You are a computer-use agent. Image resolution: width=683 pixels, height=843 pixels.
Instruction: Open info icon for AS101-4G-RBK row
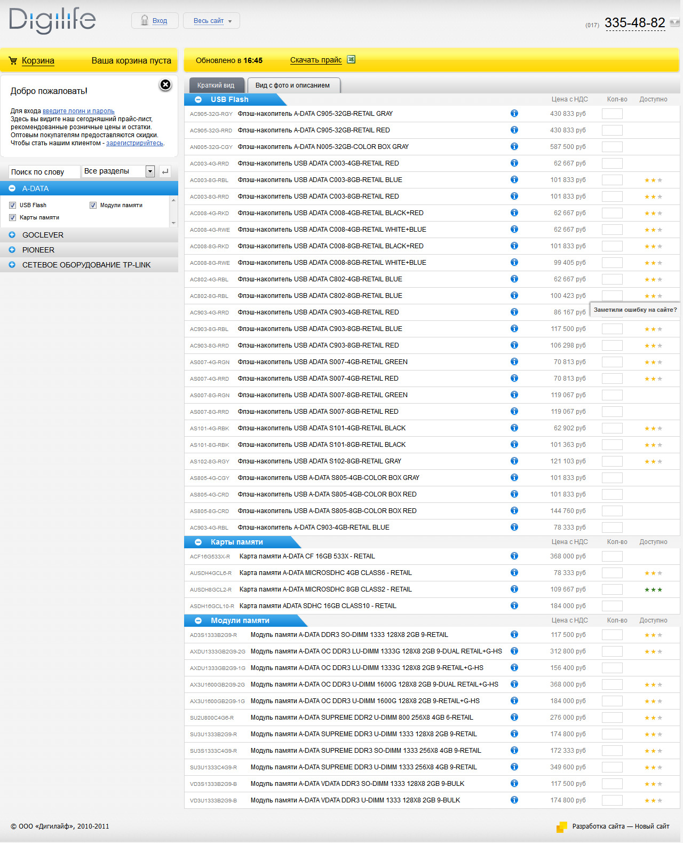click(x=514, y=428)
